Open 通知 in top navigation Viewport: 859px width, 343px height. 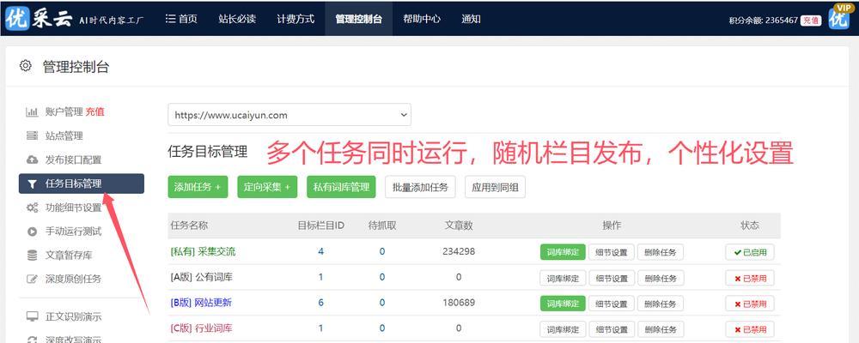[471, 19]
